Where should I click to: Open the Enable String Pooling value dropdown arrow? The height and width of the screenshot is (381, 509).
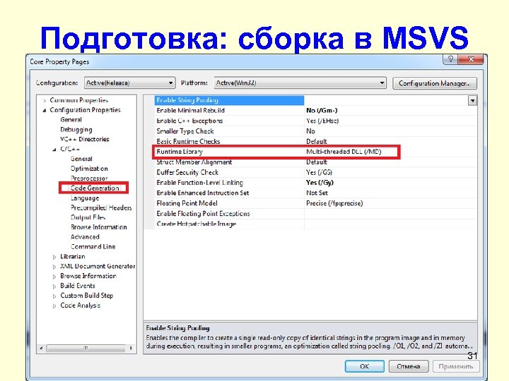click(472, 100)
